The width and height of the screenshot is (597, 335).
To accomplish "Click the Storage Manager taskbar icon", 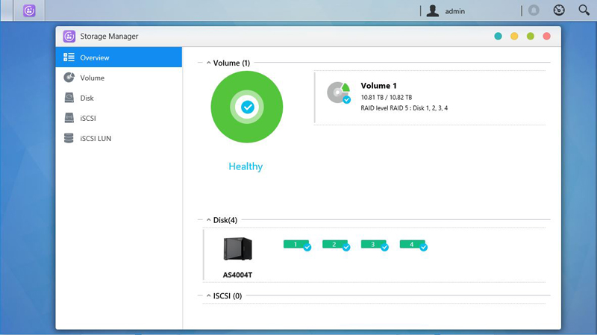I will pyautogui.click(x=29, y=11).
